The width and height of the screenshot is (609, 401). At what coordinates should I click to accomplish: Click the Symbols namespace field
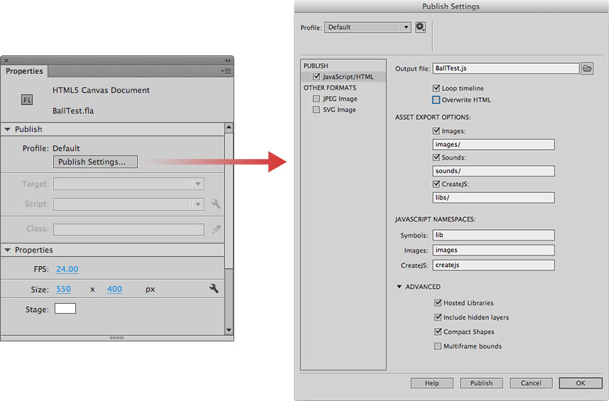tap(493, 235)
